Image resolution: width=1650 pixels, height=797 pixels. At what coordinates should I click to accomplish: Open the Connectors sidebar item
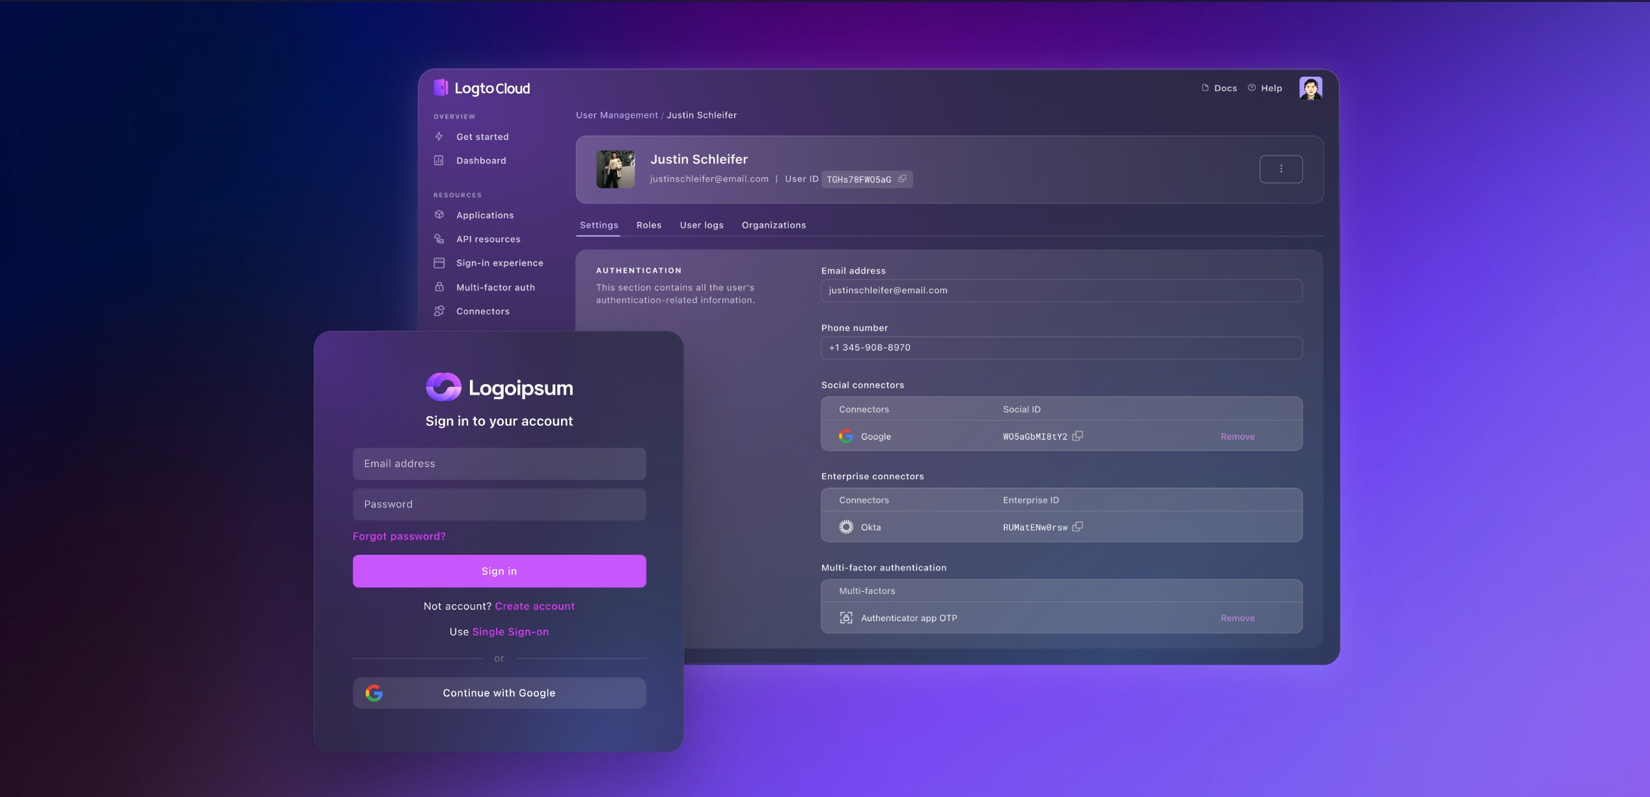pos(483,311)
